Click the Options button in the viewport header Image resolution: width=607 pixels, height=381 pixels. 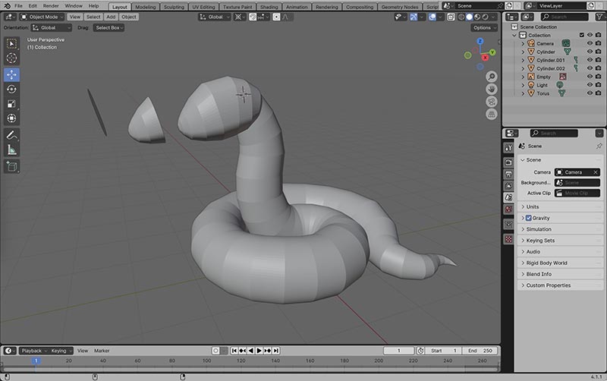(x=484, y=27)
